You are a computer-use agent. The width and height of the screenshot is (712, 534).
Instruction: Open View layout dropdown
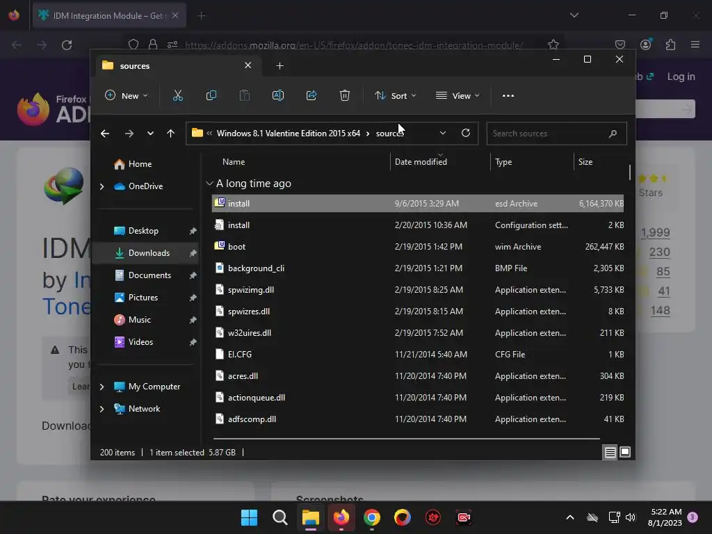point(458,96)
